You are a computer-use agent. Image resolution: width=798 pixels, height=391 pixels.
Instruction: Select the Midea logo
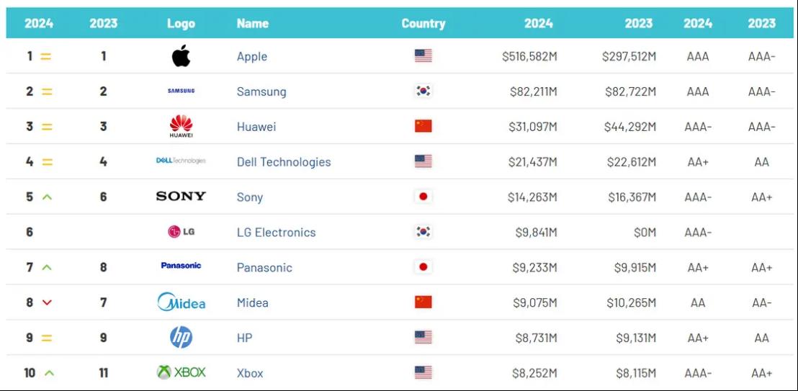[181, 302]
